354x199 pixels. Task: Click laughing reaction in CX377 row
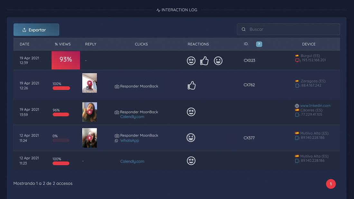click(191, 138)
